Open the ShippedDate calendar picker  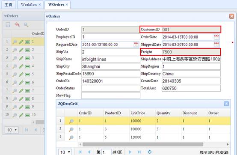[216, 45]
